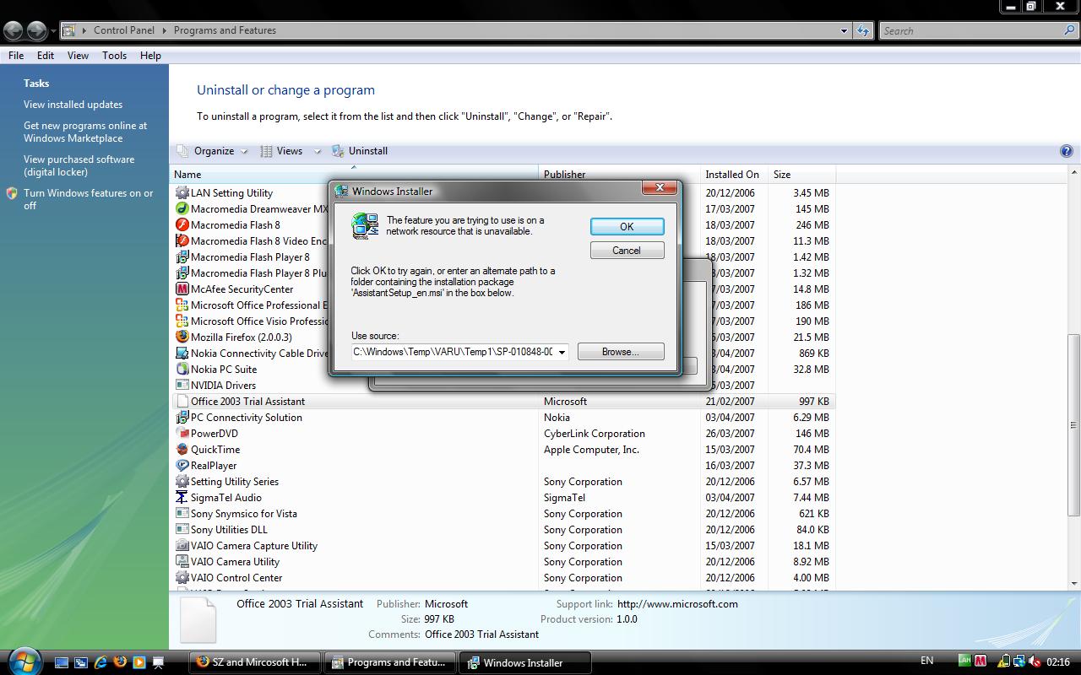Viewport: 1081px width, 675px height.
Task: Open Turn Windows features on or off
Action: coord(89,199)
